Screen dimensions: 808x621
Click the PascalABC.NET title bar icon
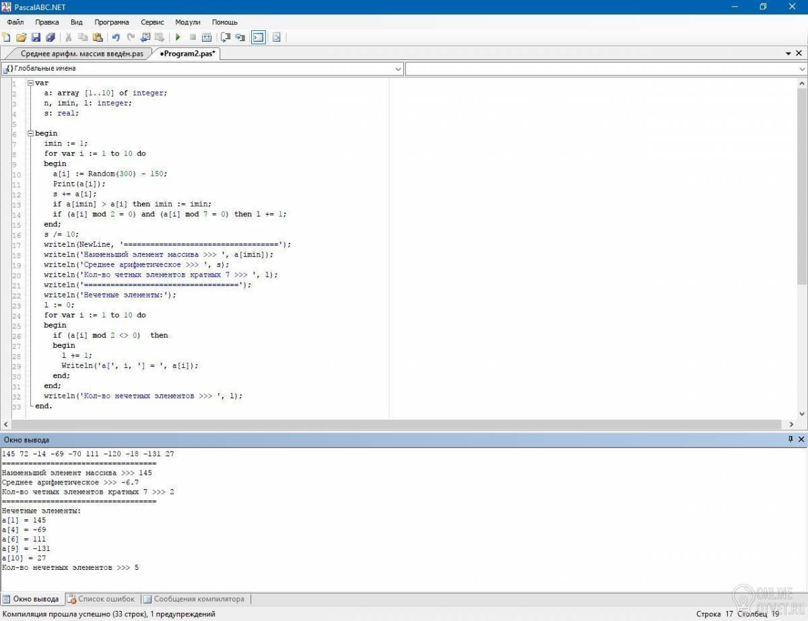point(6,6)
